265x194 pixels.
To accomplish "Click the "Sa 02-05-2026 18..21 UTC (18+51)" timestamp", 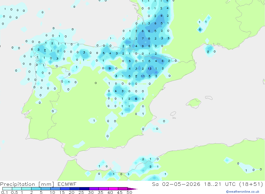I will point(207,184).
